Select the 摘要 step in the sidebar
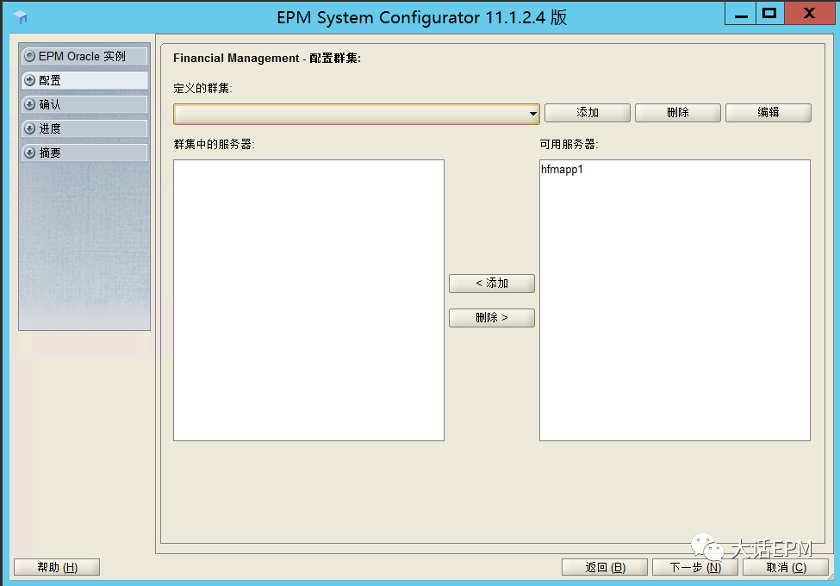Screen dimensions: 840x586 tap(84, 153)
